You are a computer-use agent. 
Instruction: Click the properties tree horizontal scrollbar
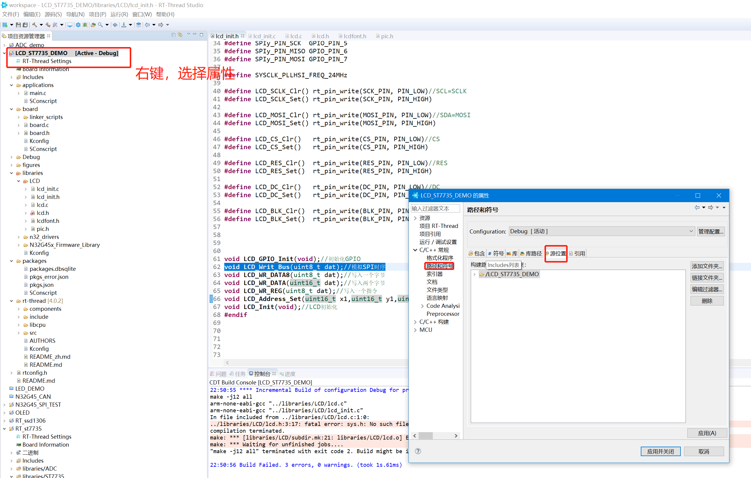coord(435,436)
